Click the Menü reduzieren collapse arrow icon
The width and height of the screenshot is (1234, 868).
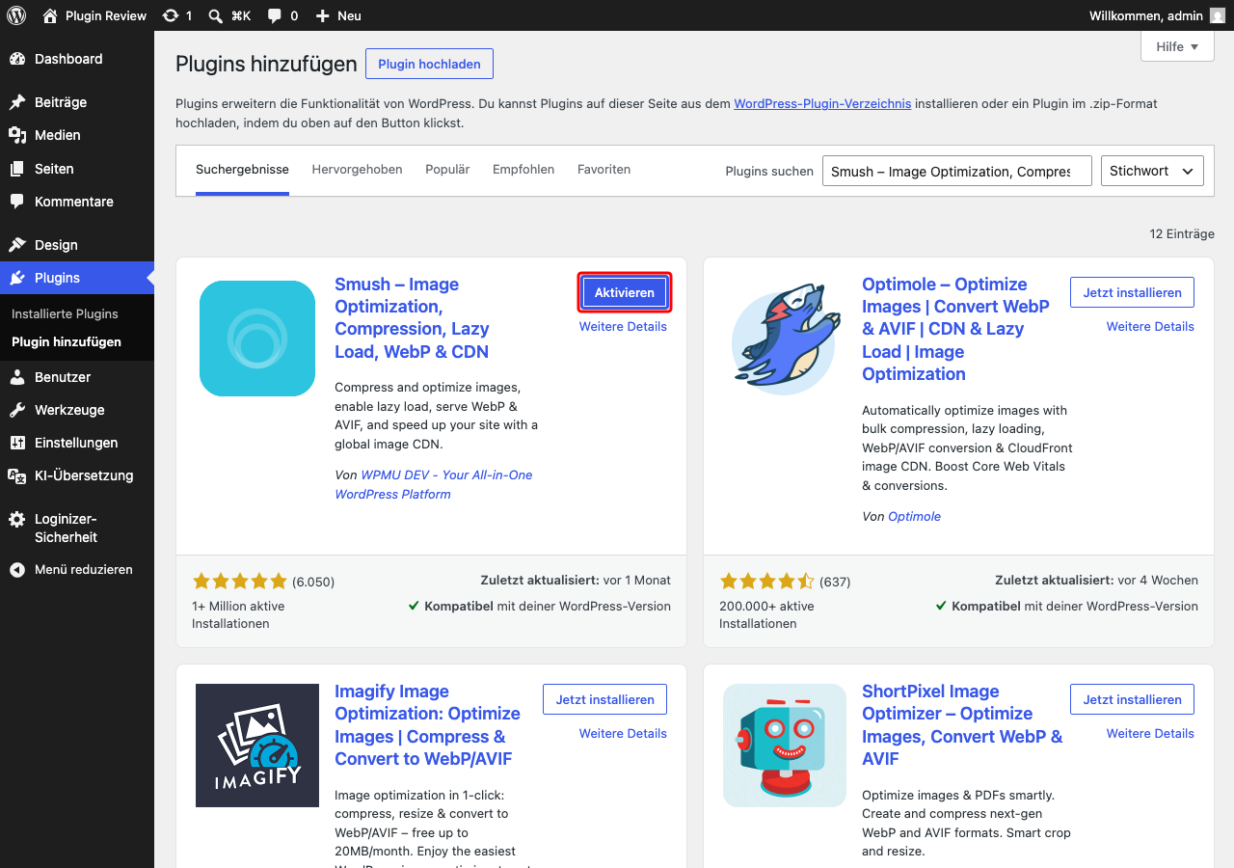point(17,570)
